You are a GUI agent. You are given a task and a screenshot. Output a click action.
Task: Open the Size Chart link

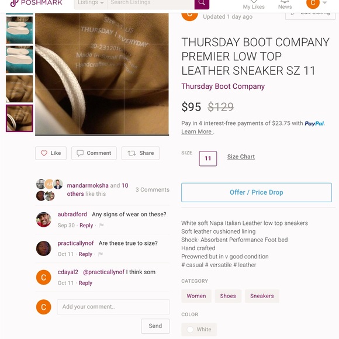coord(241,157)
